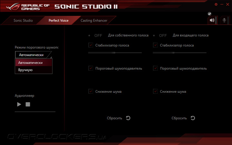Switch to the Sonic Studio tab
This screenshot has height=145, width=232.
(x=23, y=21)
